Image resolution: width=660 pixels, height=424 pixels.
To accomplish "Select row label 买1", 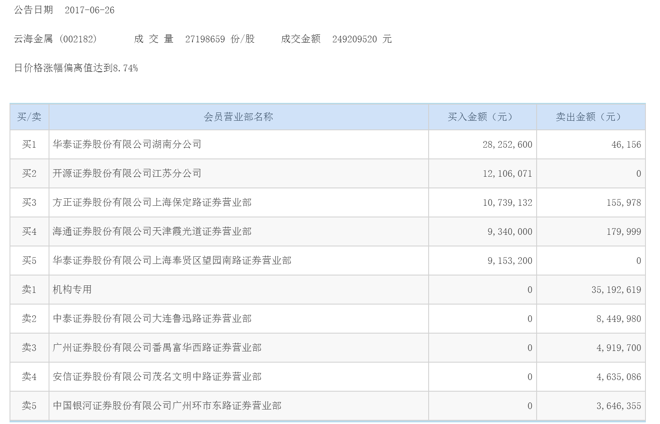I will [29, 144].
